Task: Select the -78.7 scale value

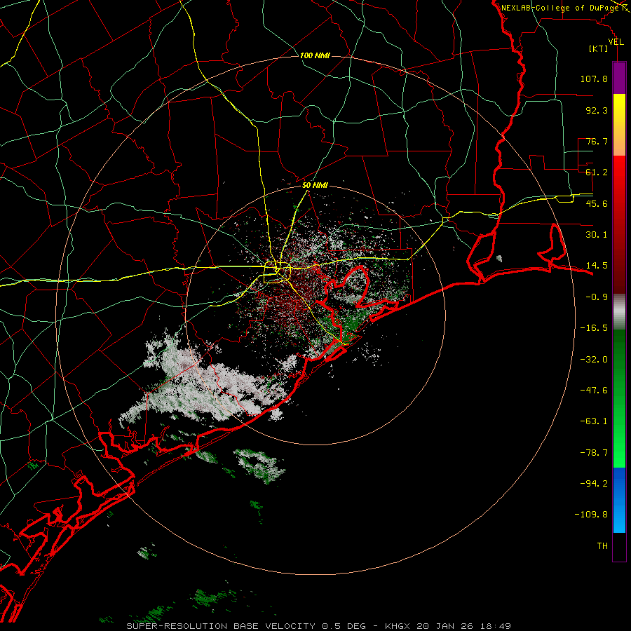Action: (594, 453)
